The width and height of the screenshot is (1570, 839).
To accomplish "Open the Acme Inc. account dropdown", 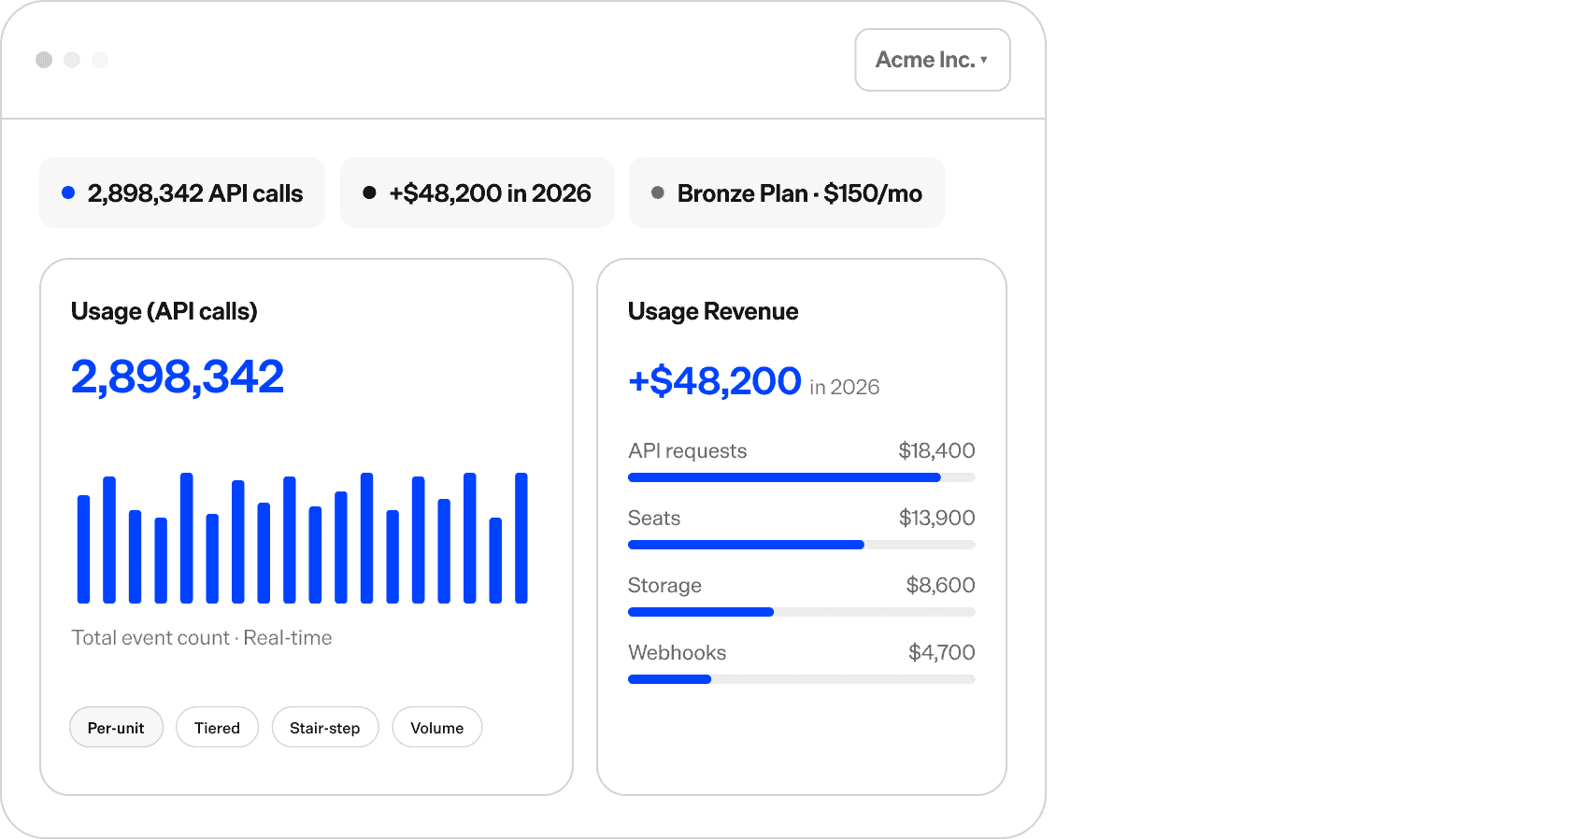I will tap(932, 60).
